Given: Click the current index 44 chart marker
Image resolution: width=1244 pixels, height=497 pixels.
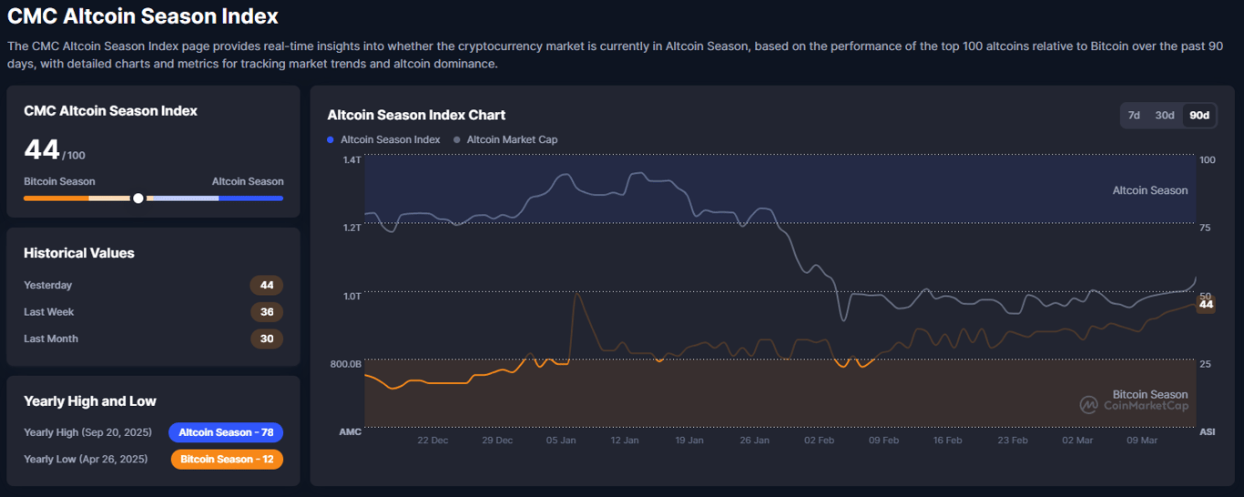Looking at the screenshot, I should [1206, 304].
